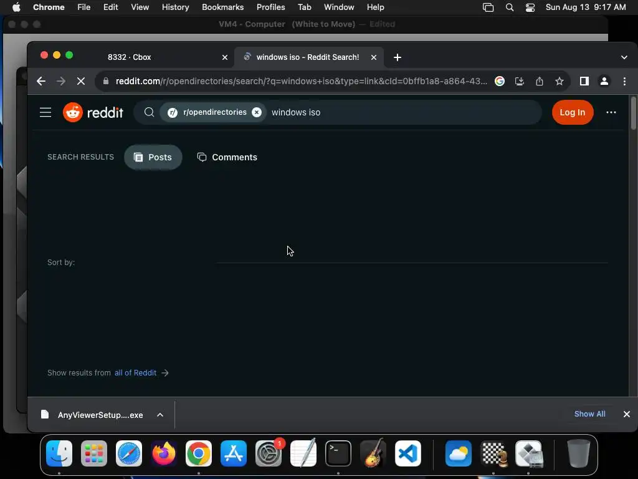Screen dimensions: 638x479
Task: Open Launchpad from the Dock
Action: pos(94,453)
